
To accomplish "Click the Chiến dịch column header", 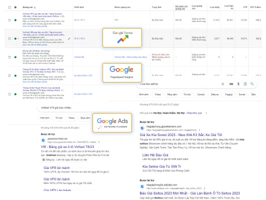I will tap(79, 7).
